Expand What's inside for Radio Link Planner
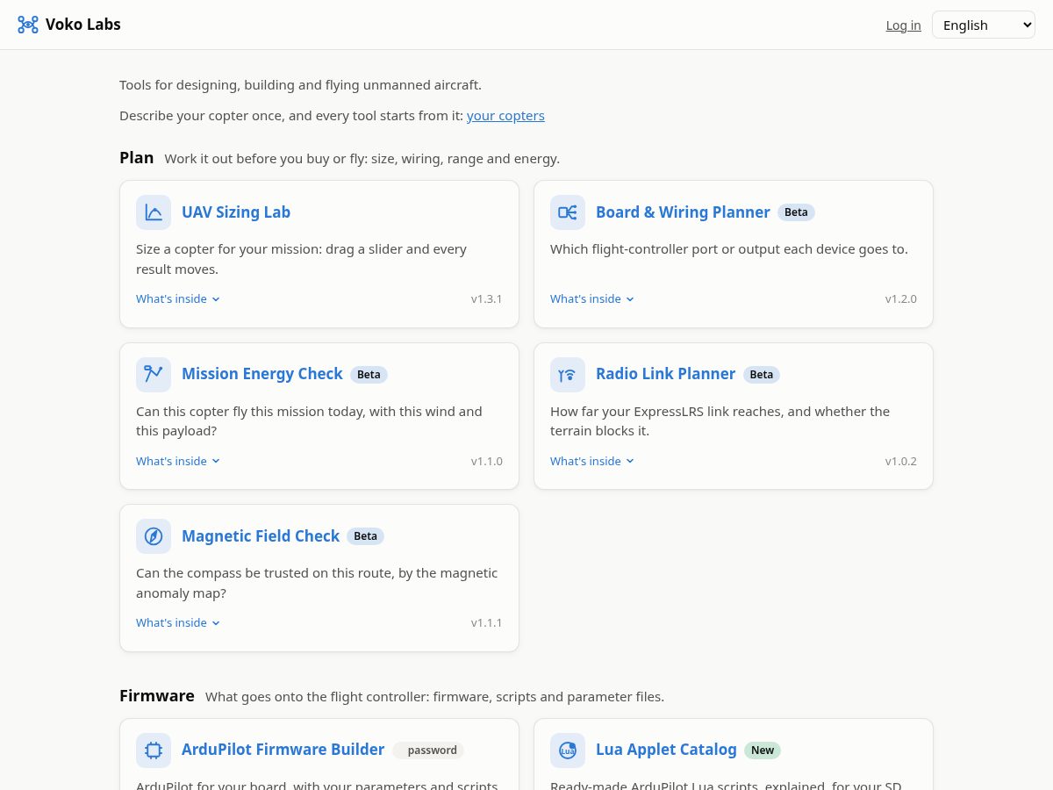 [x=592, y=461]
